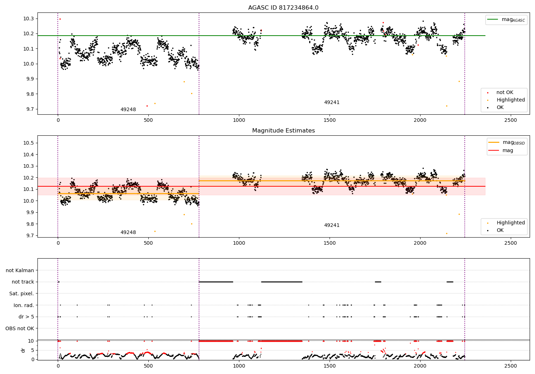Click the title 'AGASC ID 817234864.0'
Image resolution: width=535 pixels, height=374 pixels.
tap(283, 8)
